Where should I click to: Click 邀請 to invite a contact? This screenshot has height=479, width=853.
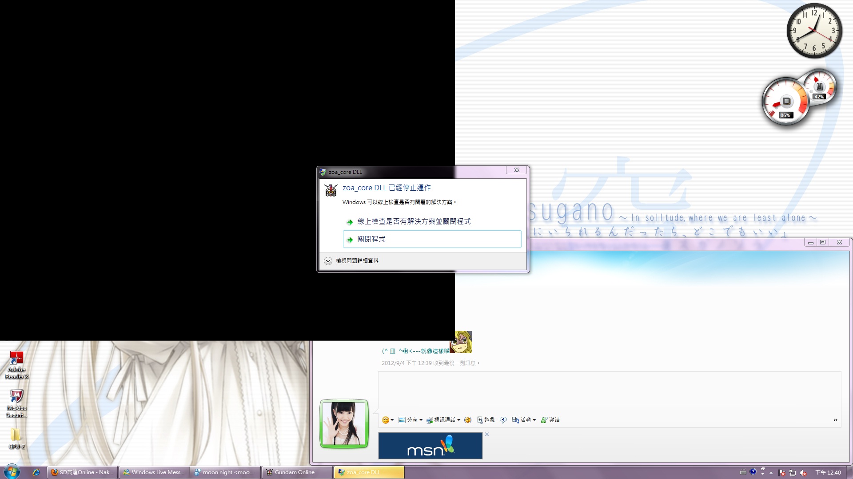click(x=550, y=420)
